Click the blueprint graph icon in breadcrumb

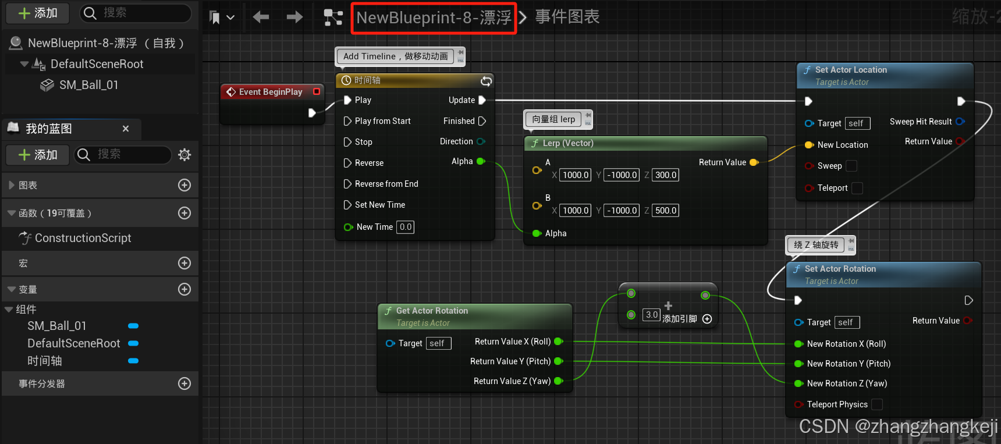click(x=333, y=17)
